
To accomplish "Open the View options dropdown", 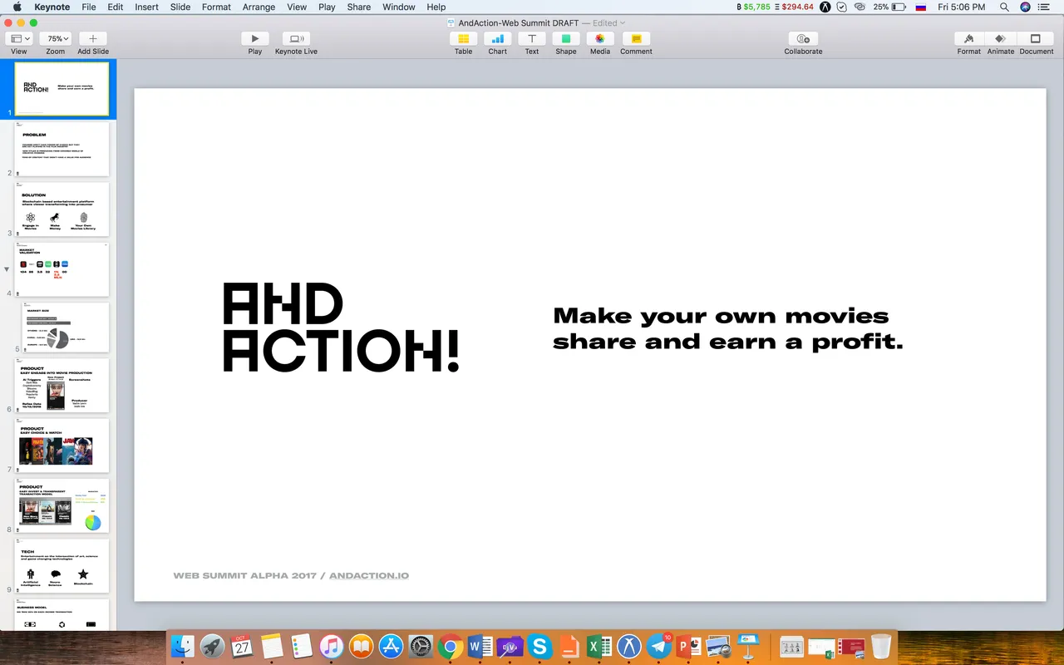I will coord(18,38).
